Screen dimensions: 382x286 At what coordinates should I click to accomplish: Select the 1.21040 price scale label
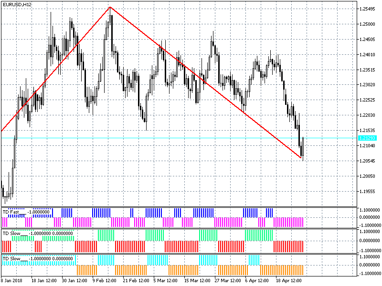pos(367,146)
